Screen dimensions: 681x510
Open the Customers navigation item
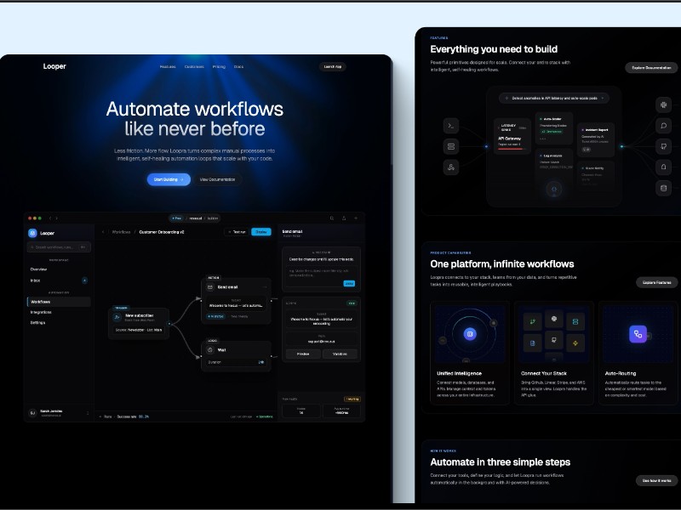pyautogui.click(x=194, y=66)
